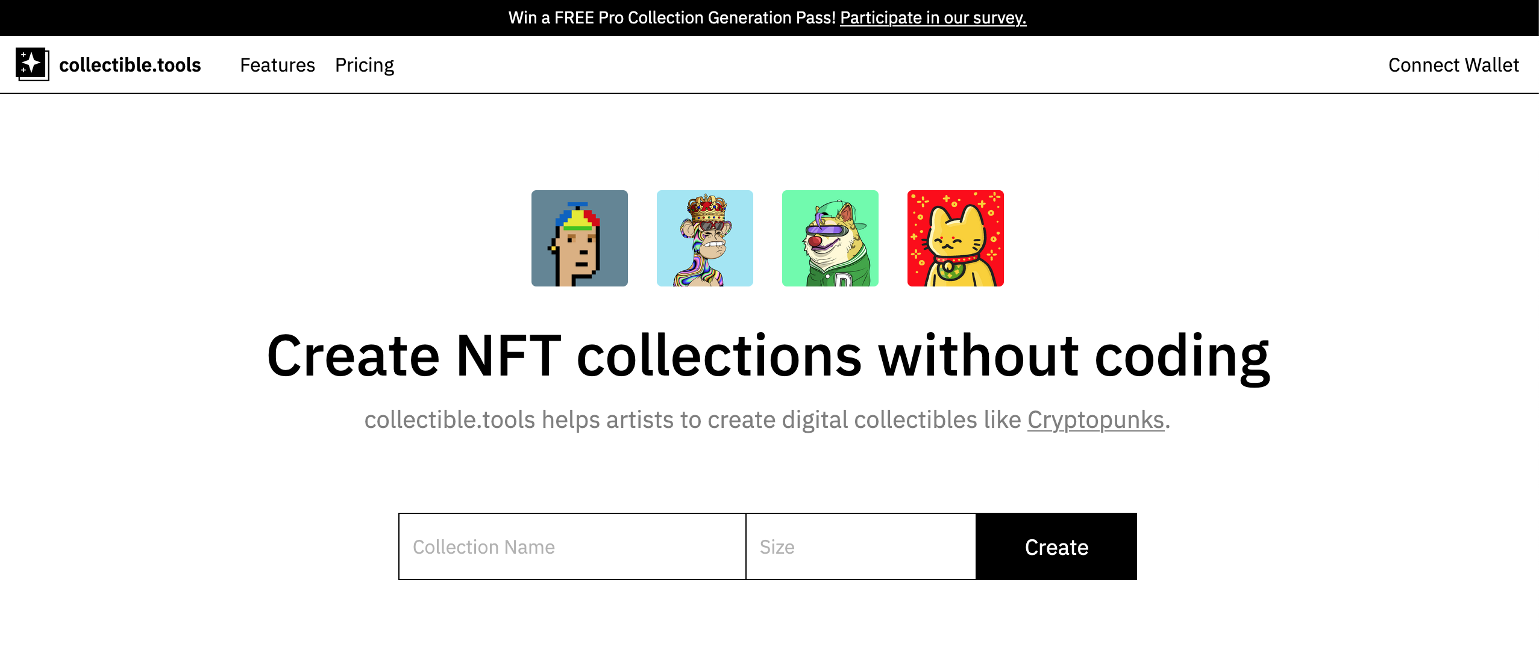
Task: Focus the Size input field
Action: (860, 546)
